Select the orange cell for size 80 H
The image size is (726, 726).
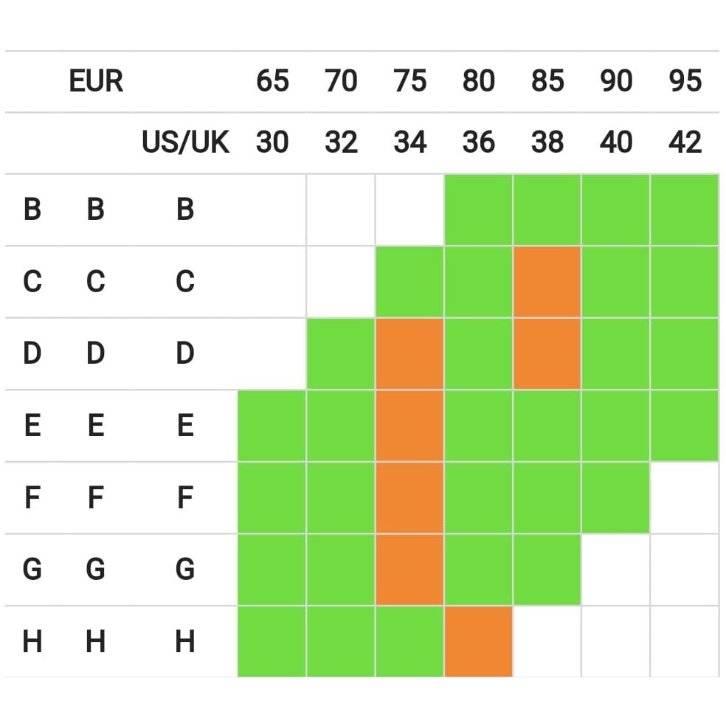coord(478,641)
